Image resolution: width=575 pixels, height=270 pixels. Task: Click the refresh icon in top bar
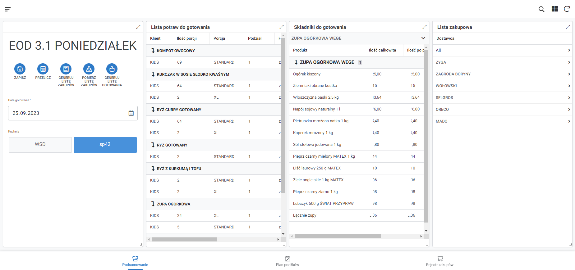pos(567,9)
